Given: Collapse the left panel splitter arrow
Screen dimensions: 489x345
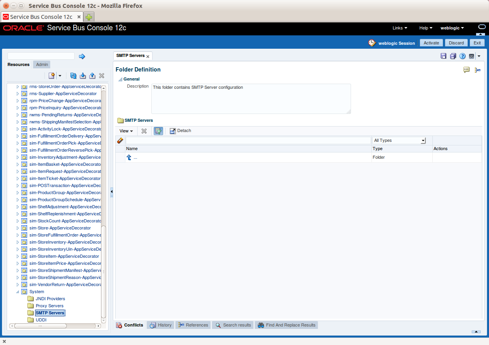Looking at the screenshot, I should click(x=112, y=192).
